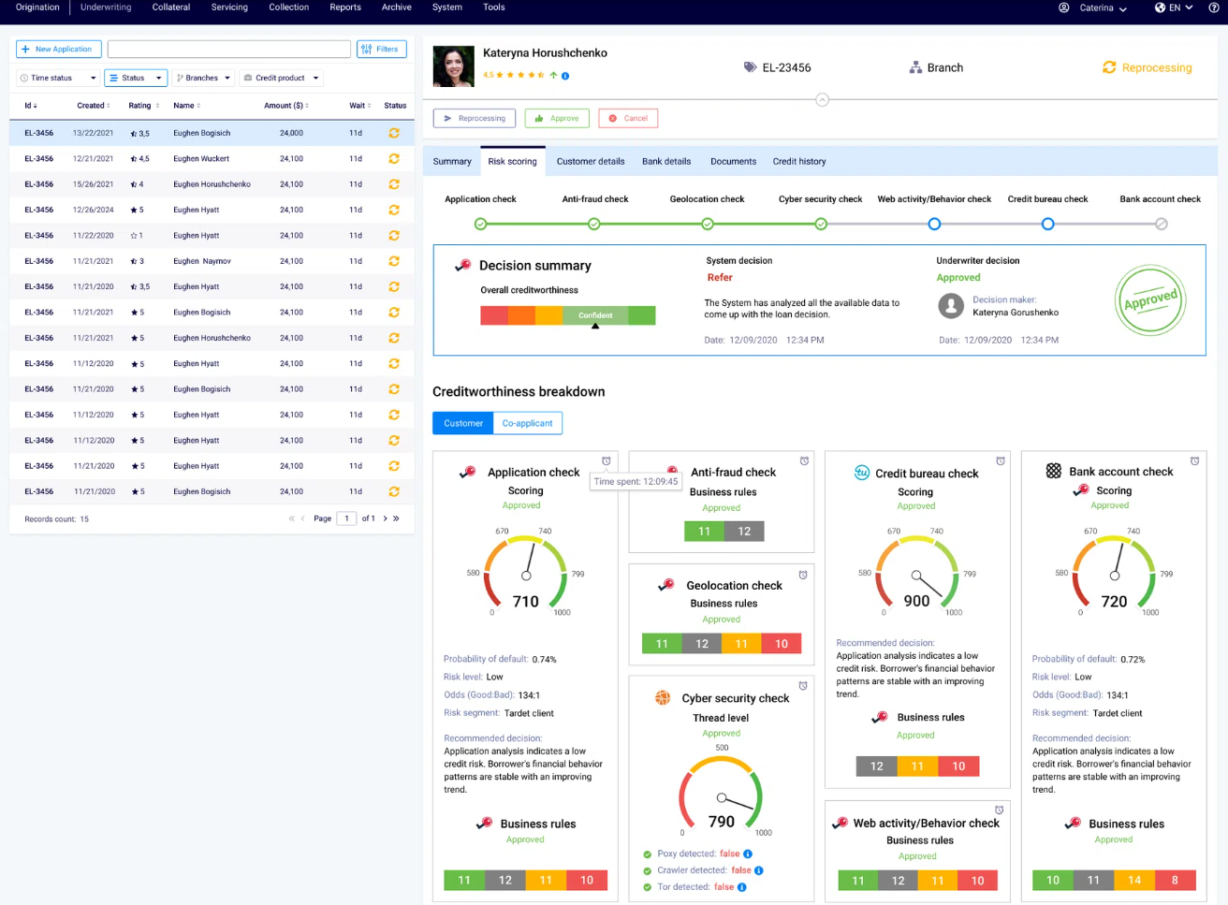Switch to the Co-applicant view
This screenshot has width=1228, height=905.
coord(527,423)
